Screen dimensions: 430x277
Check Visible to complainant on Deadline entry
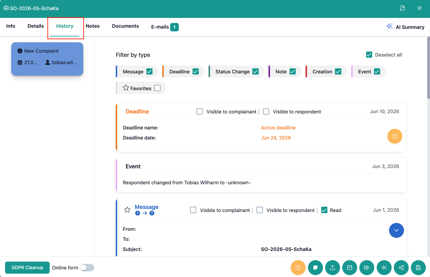(200, 111)
